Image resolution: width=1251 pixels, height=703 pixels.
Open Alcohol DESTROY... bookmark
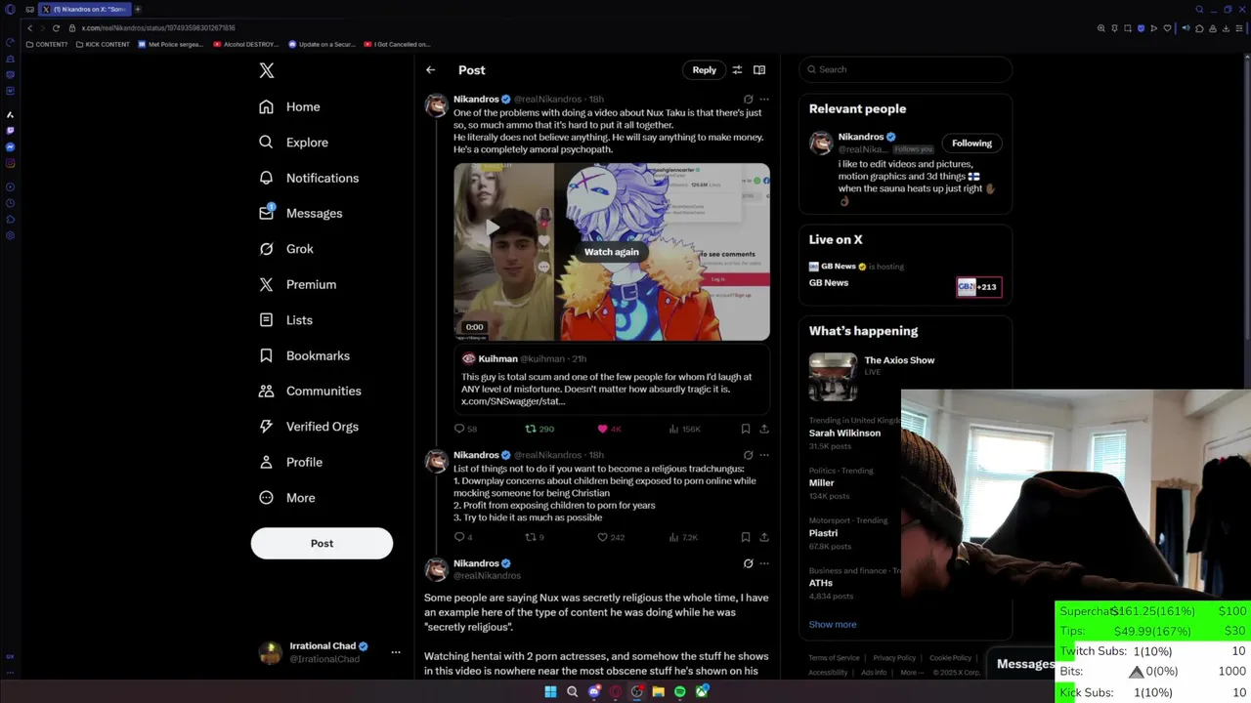click(246, 44)
